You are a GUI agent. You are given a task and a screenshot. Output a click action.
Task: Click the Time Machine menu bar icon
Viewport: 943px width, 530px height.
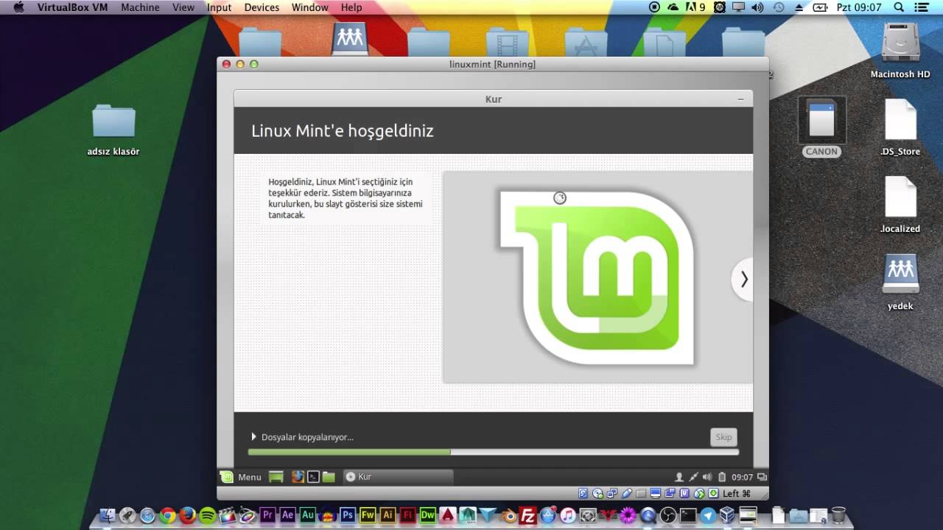coord(779,7)
